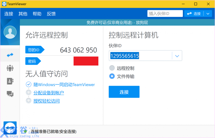Viewport: 215px width, 138px height.
Task: Click the red password field block
Action: 86,61
